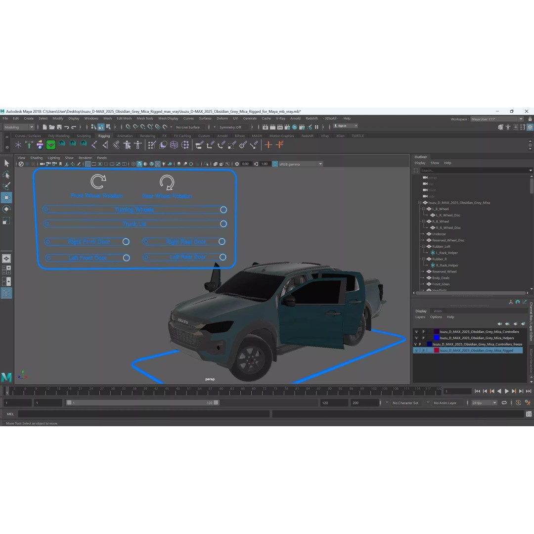Open the 24 fps frame rate dropdown
The image size is (534, 534).
pyautogui.click(x=484, y=403)
